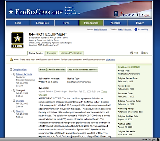This screenshot has height=141, width=160.
Task: Open the Original Synopsis link
Action: tap(24, 74)
